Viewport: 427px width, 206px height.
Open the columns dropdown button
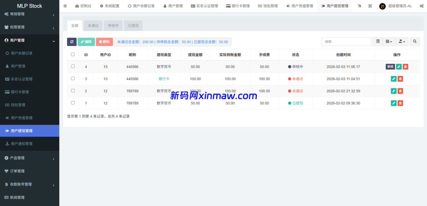389,41
